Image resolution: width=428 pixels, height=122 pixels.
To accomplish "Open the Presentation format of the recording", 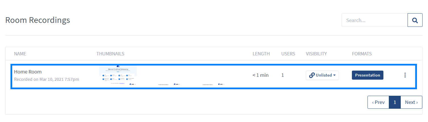I will 368,75.
